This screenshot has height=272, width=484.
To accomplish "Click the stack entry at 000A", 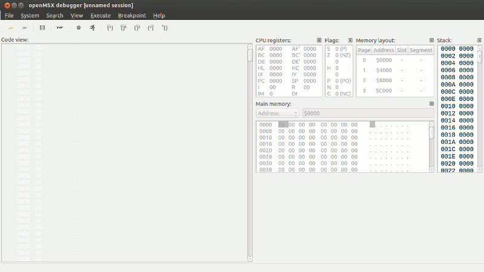I will pyautogui.click(x=457, y=85).
